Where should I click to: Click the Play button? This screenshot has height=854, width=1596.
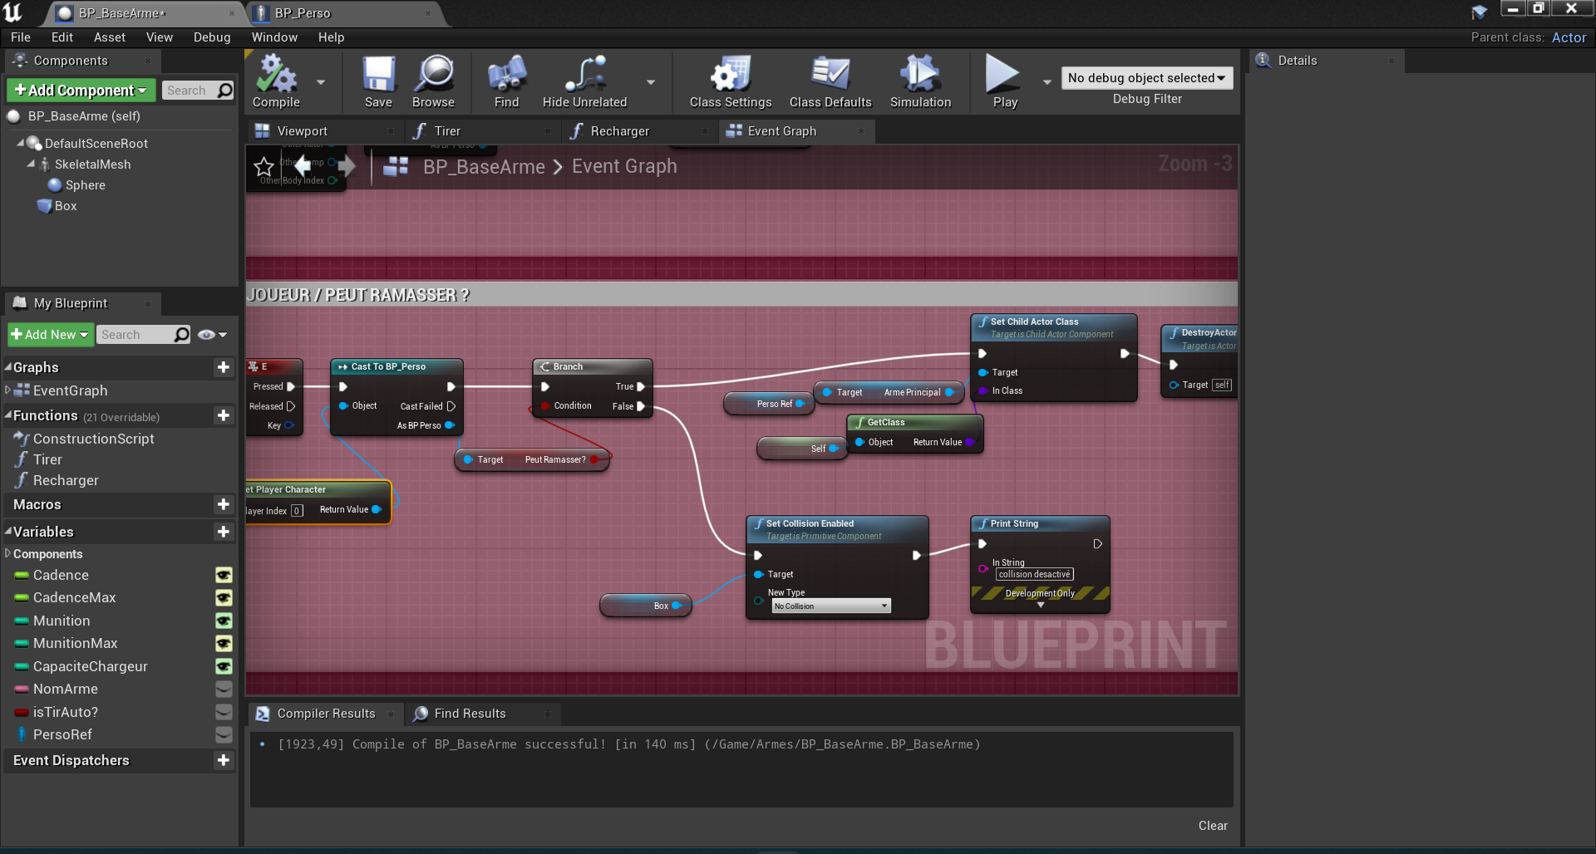1004,81
